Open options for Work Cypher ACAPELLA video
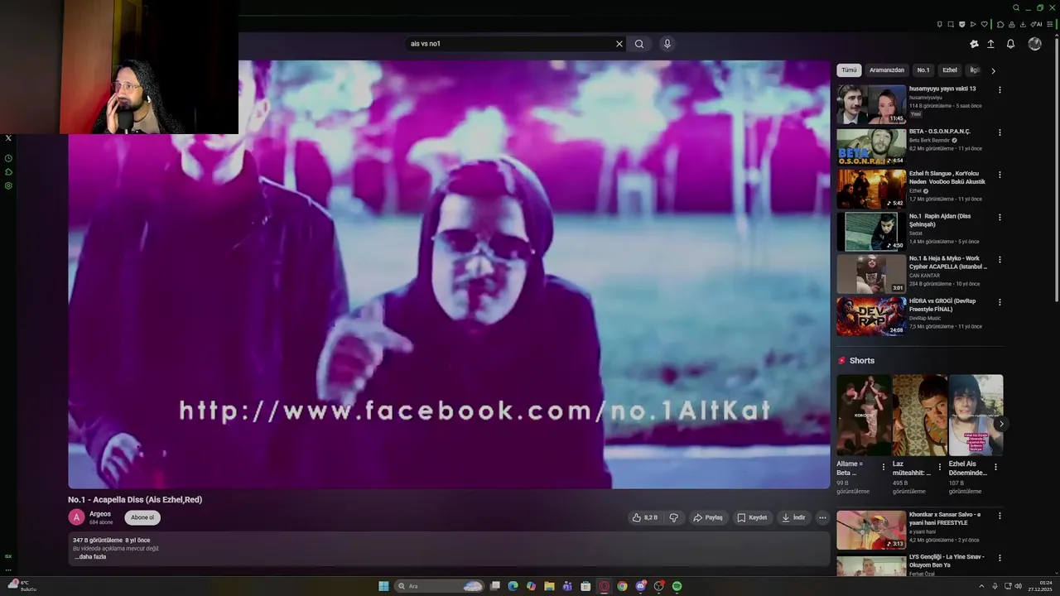This screenshot has width=1060, height=596. 1000,259
